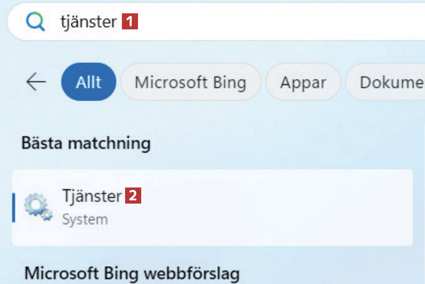This screenshot has width=425, height=284.
Task: Click the blue selection bar beside Tjänster
Action: click(x=14, y=207)
